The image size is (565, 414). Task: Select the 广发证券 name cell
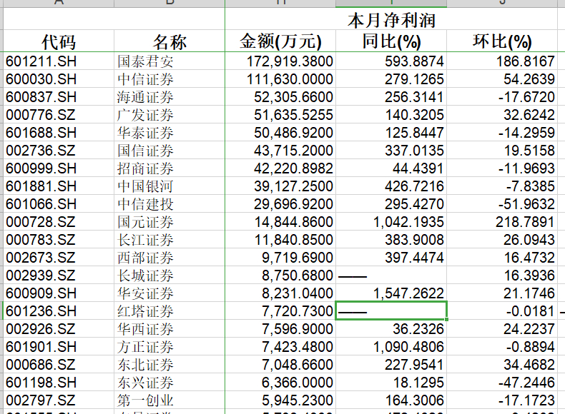coord(169,115)
